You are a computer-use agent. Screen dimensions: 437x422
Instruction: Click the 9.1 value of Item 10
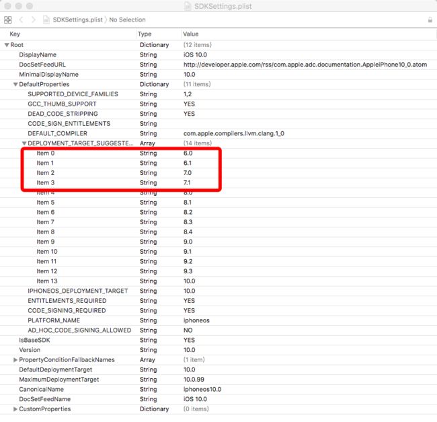188,252
